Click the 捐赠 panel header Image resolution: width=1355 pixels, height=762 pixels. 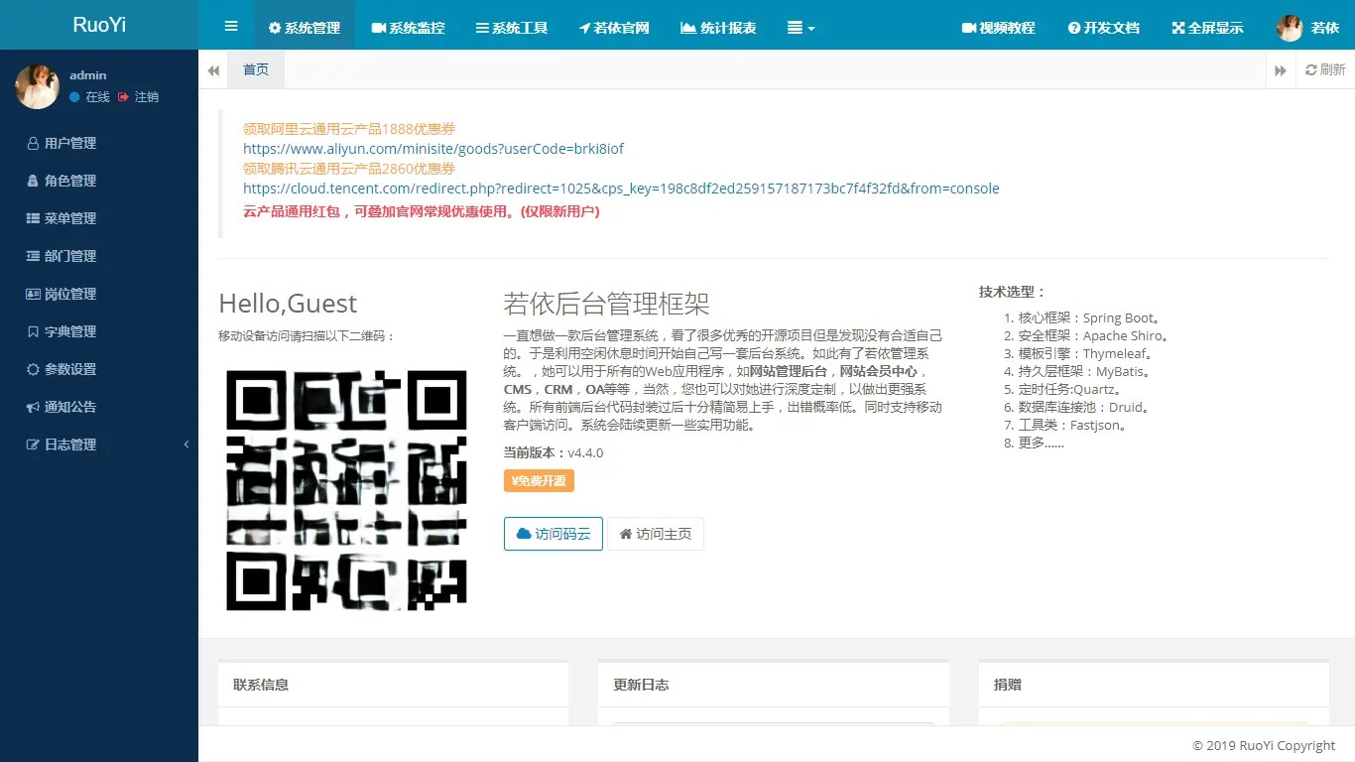click(x=1154, y=685)
